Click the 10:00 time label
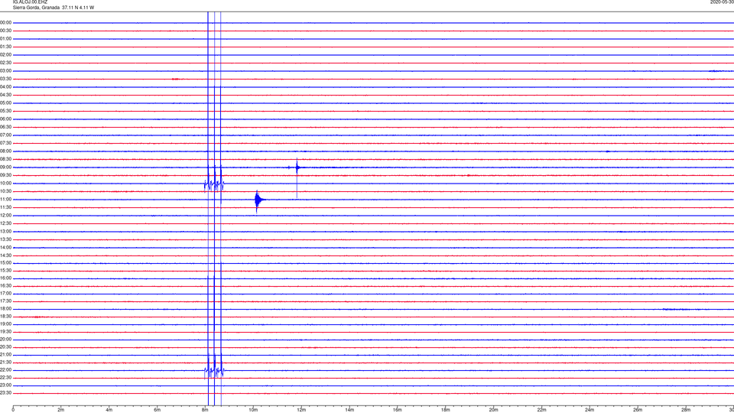This screenshot has height=413, width=734. coord(6,183)
